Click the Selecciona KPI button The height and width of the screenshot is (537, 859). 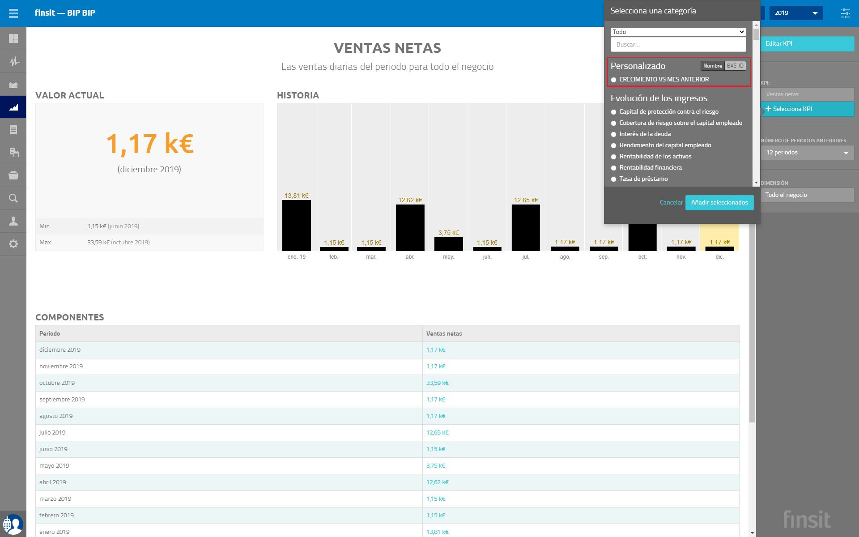[807, 109]
